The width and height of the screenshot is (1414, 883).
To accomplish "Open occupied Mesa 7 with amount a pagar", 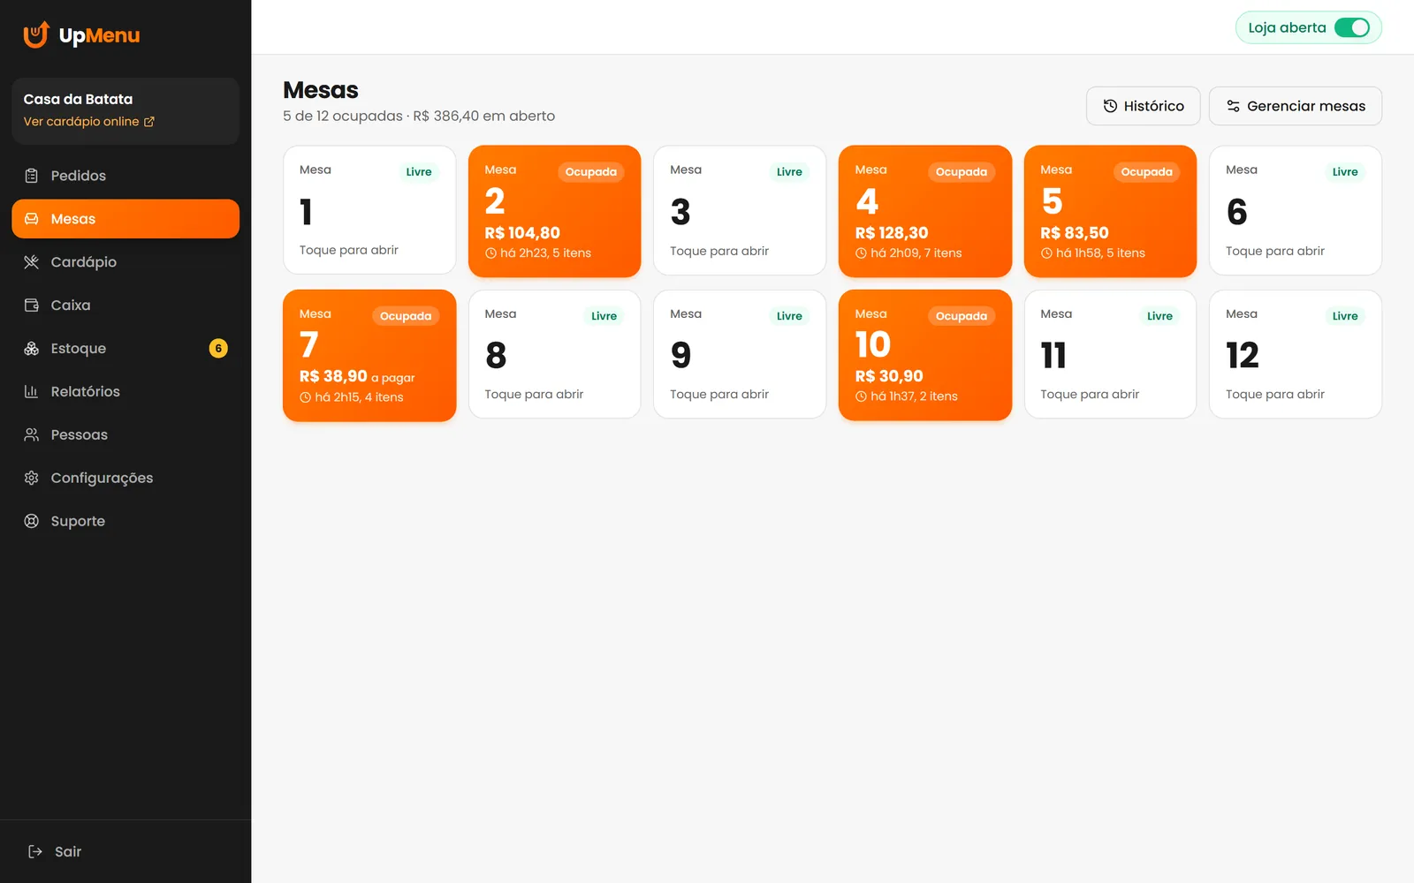I will pos(369,356).
